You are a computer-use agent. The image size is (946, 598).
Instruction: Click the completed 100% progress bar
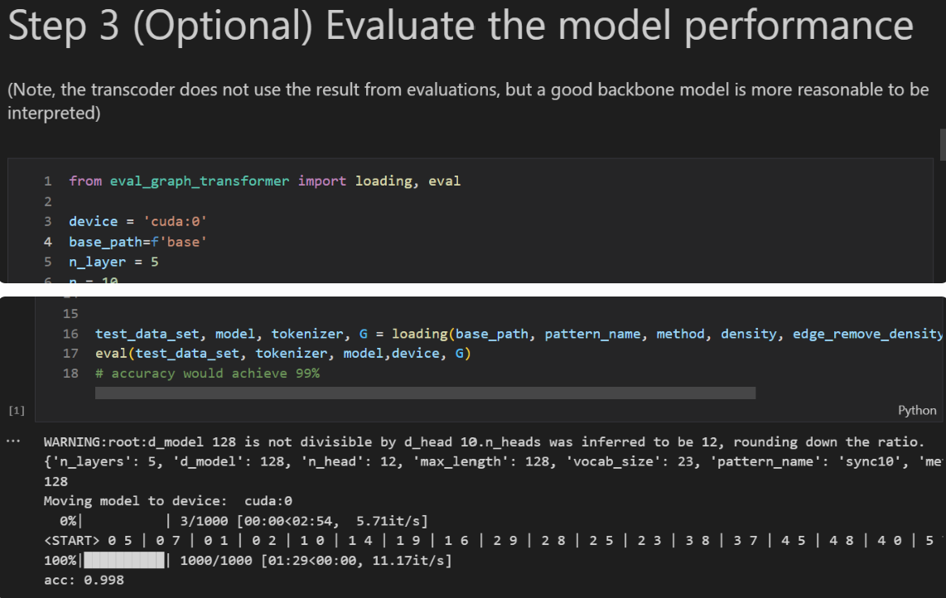point(124,561)
